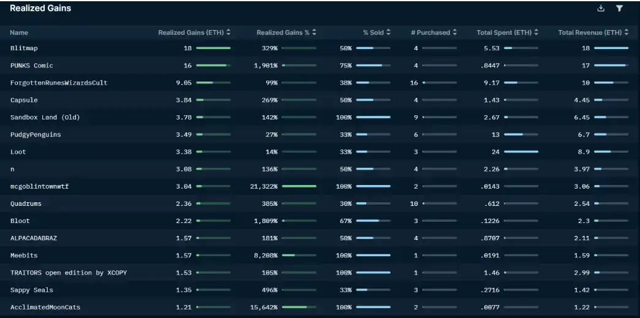Click the 21,322% realized gains value

click(x=264, y=186)
